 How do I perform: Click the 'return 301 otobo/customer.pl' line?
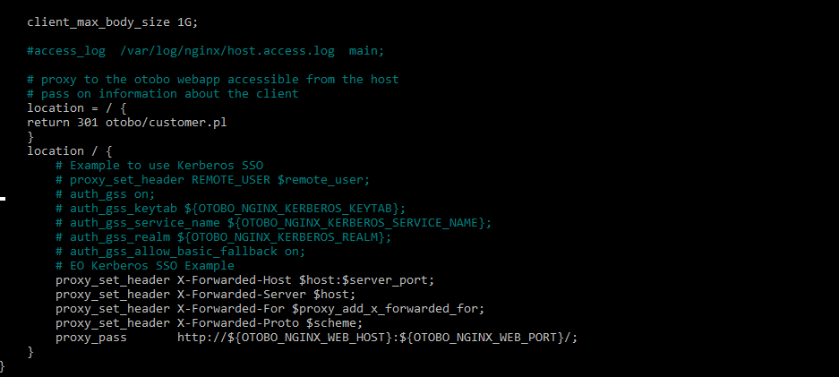point(126,122)
